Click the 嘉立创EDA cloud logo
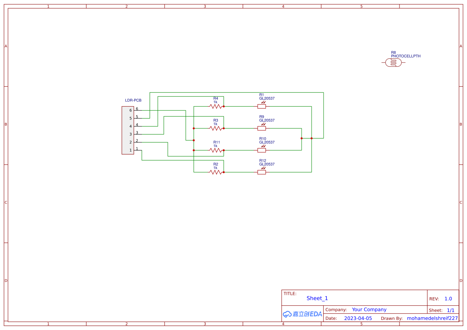The image size is (467, 330). click(x=302, y=314)
